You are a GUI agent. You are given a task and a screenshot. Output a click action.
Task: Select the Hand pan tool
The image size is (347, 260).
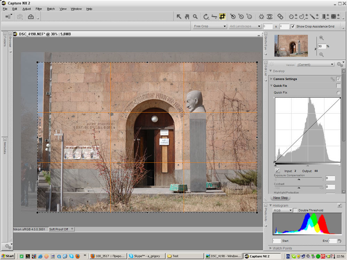pyautogui.click(x=187, y=16)
